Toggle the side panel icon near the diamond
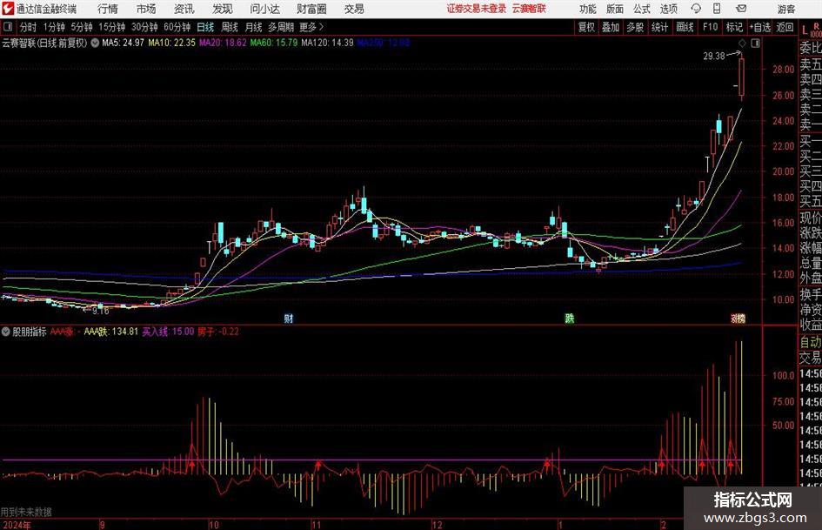Image resolution: width=822 pixels, height=530 pixels. pos(755,43)
